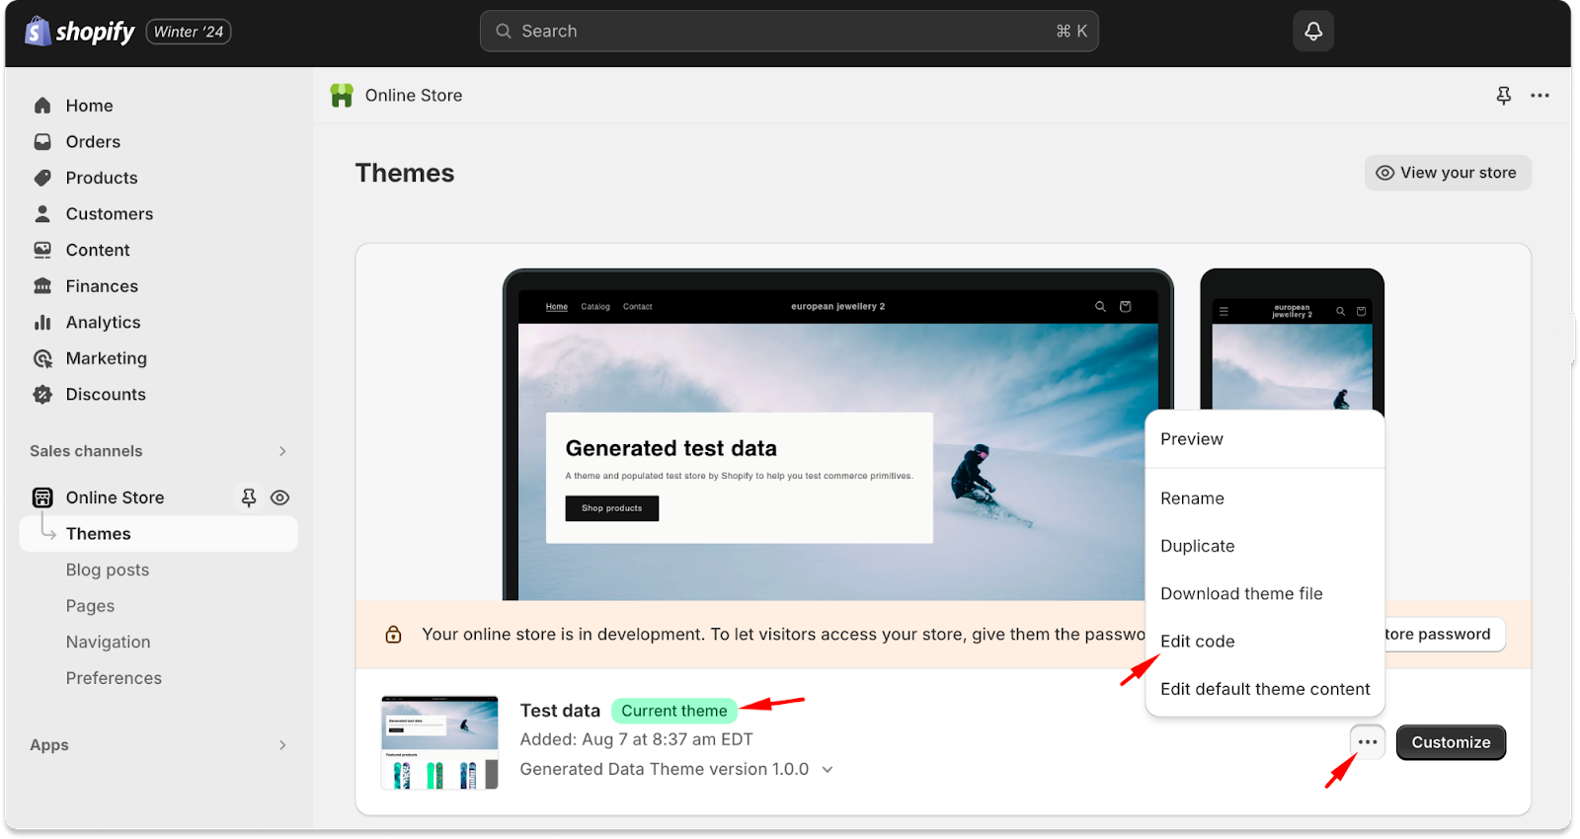Click the pin icon in page header
The height and width of the screenshot is (839, 1580).
(1503, 96)
